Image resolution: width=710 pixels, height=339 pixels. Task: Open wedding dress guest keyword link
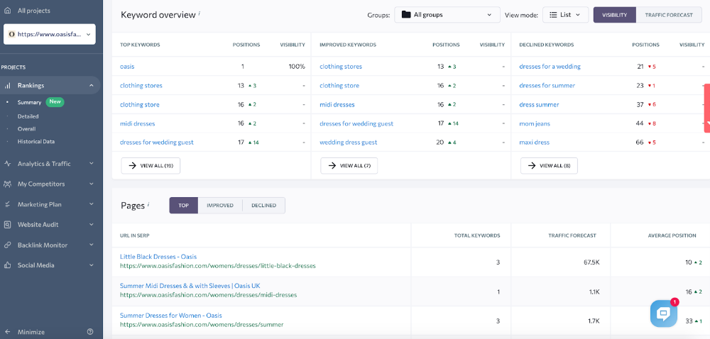(348, 142)
